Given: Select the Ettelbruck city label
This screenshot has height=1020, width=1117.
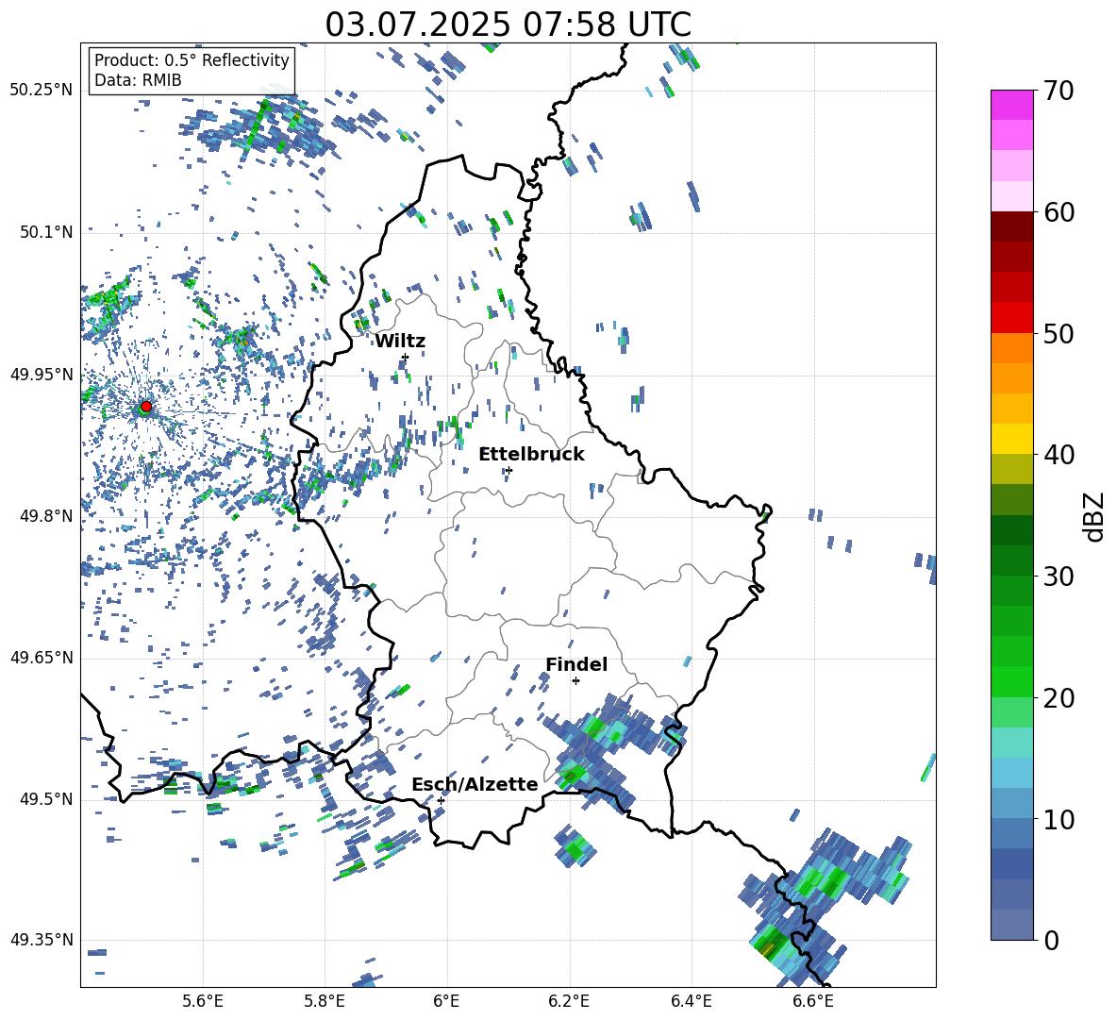Looking at the screenshot, I should [531, 455].
